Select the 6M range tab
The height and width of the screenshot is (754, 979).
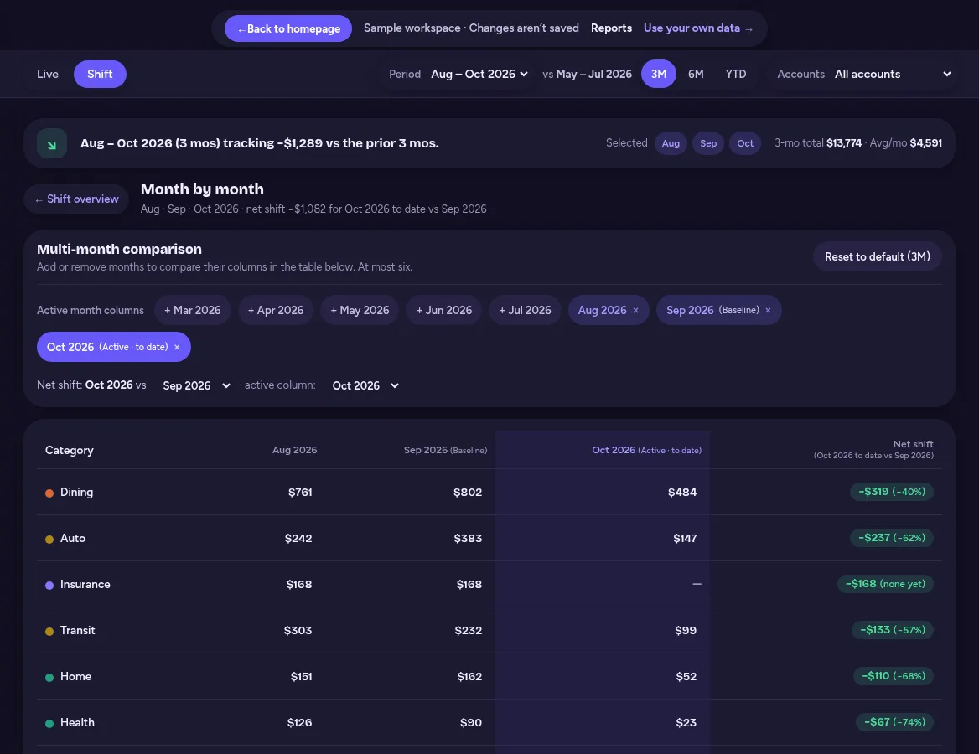click(696, 75)
